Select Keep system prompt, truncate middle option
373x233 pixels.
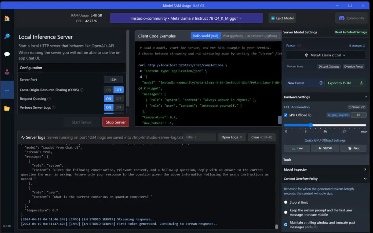point(286,212)
